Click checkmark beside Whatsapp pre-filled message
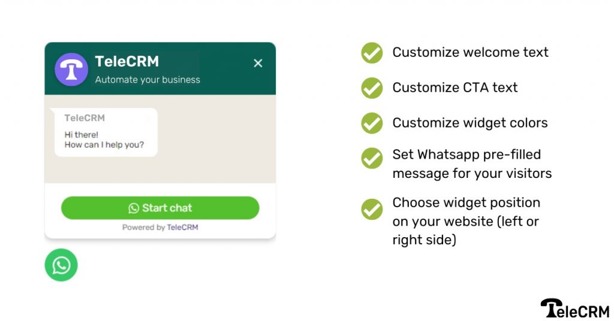The height and width of the screenshot is (321, 614). tap(372, 158)
